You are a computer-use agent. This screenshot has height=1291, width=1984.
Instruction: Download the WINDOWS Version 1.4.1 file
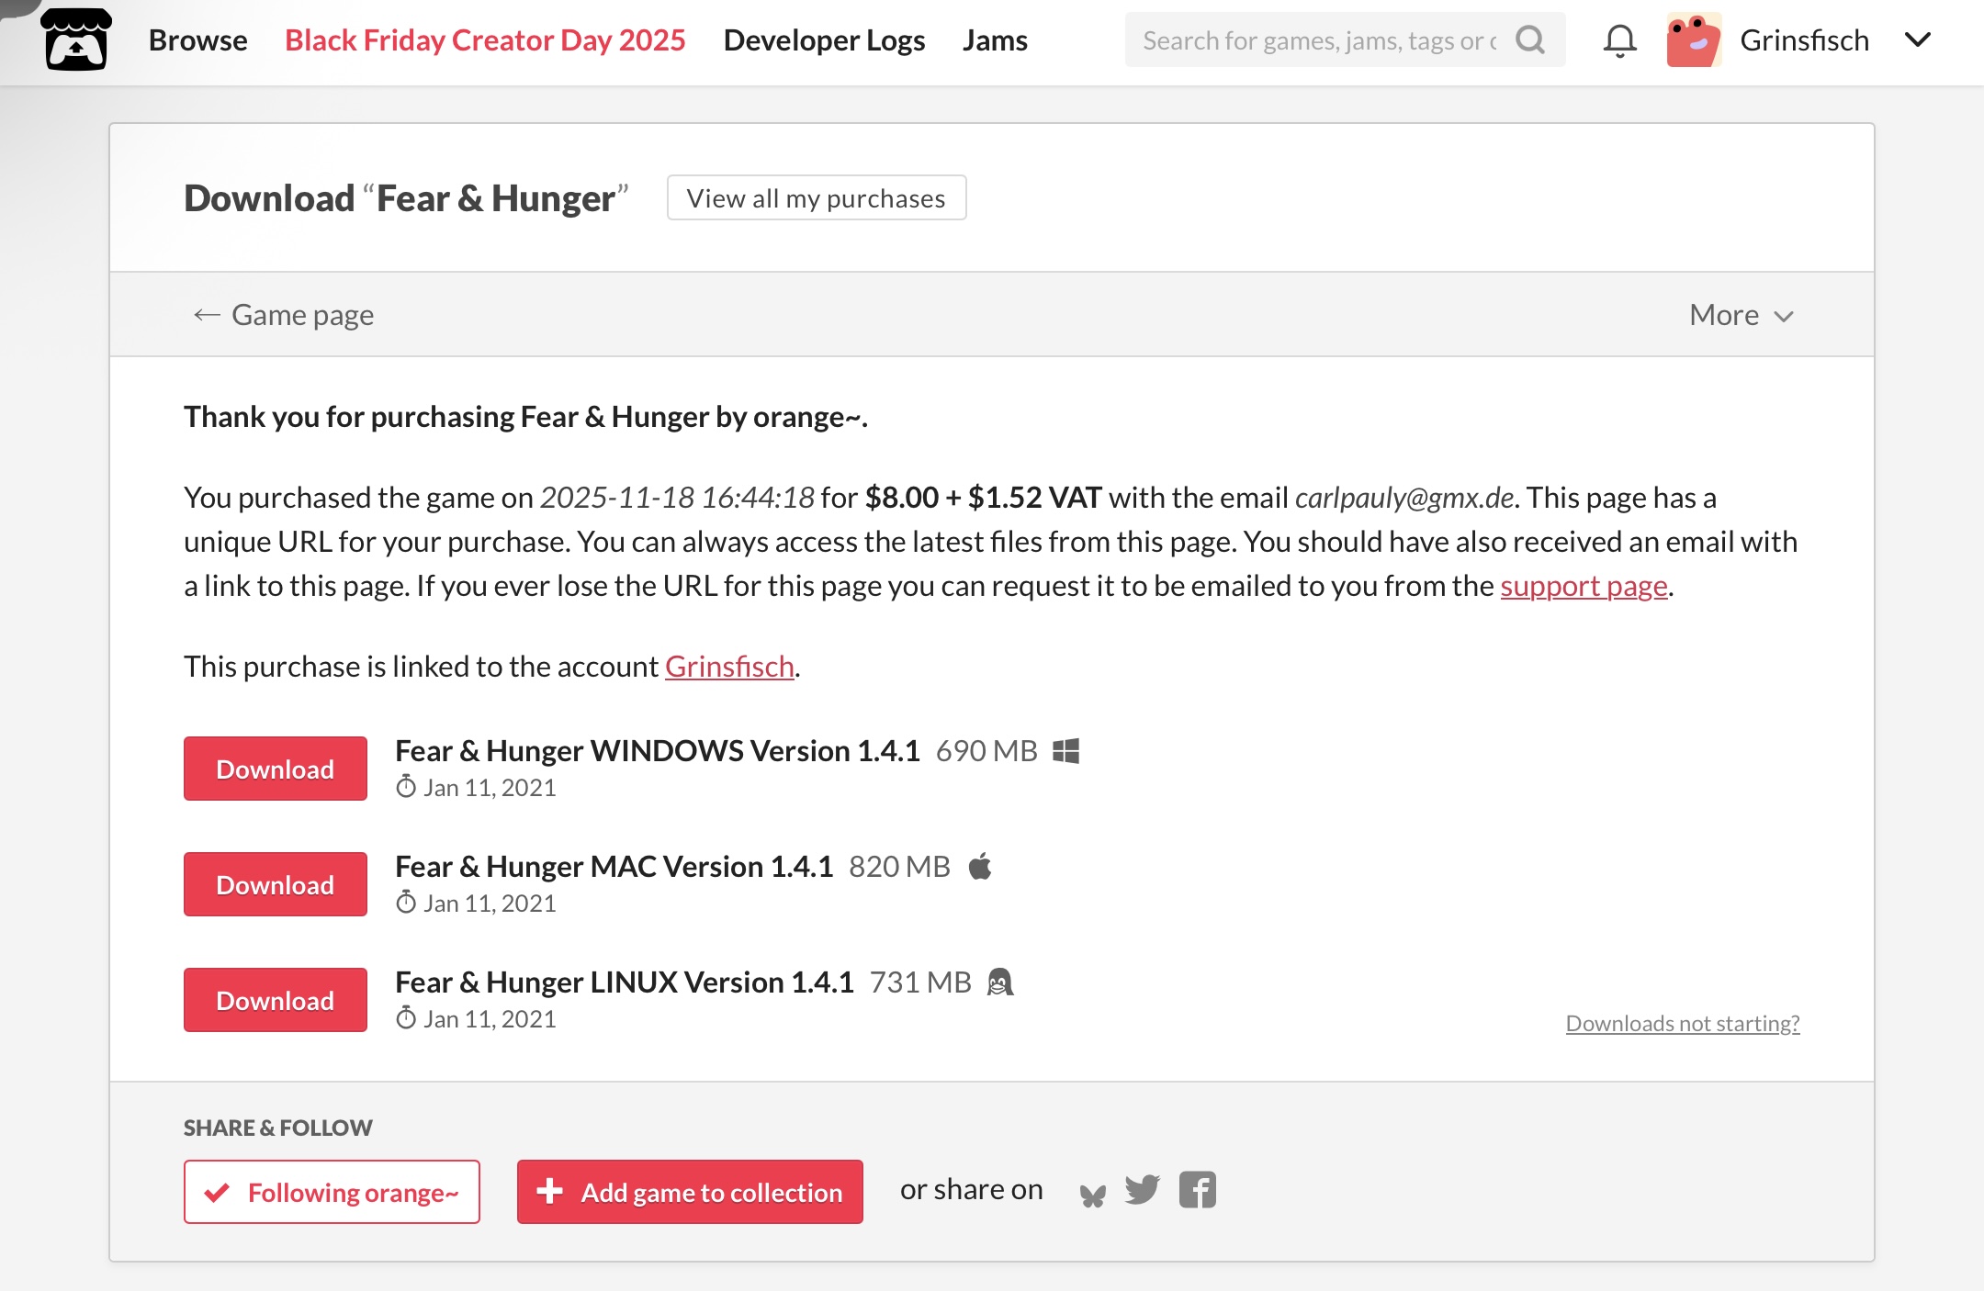(x=275, y=769)
